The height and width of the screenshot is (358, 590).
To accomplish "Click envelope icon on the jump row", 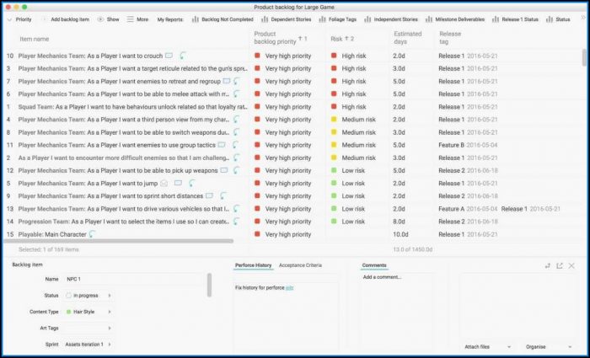I will point(164,183).
